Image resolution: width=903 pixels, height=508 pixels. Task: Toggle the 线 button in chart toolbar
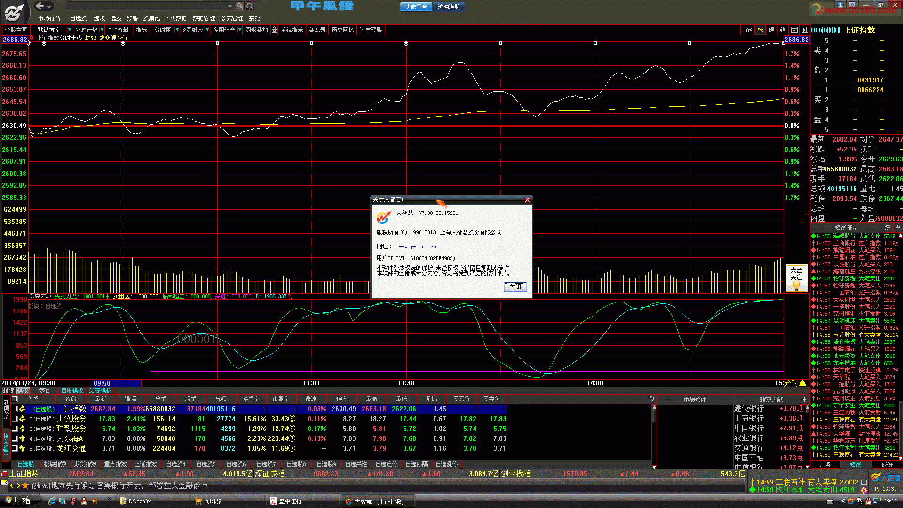(783, 30)
